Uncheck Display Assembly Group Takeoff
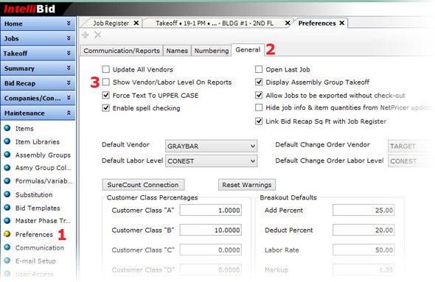435x282 pixels. (259, 82)
